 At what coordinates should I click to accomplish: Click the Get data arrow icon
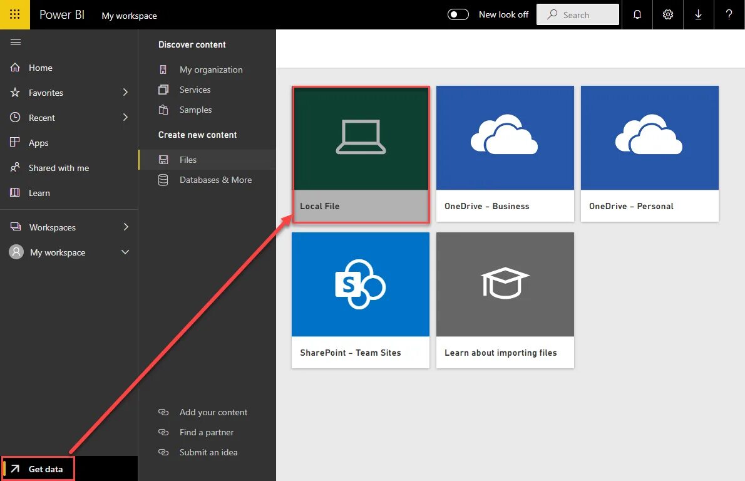[x=15, y=468]
